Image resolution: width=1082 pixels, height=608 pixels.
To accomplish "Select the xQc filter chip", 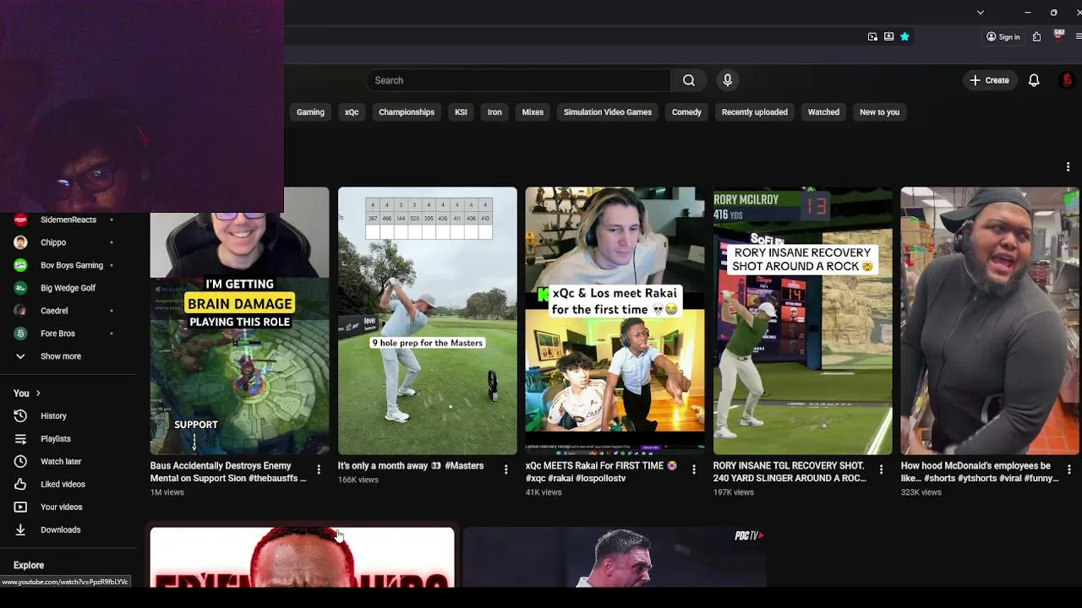I will pos(352,111).
